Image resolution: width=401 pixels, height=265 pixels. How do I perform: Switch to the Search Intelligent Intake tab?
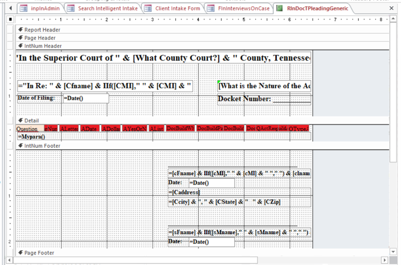[x=107, y=8]
